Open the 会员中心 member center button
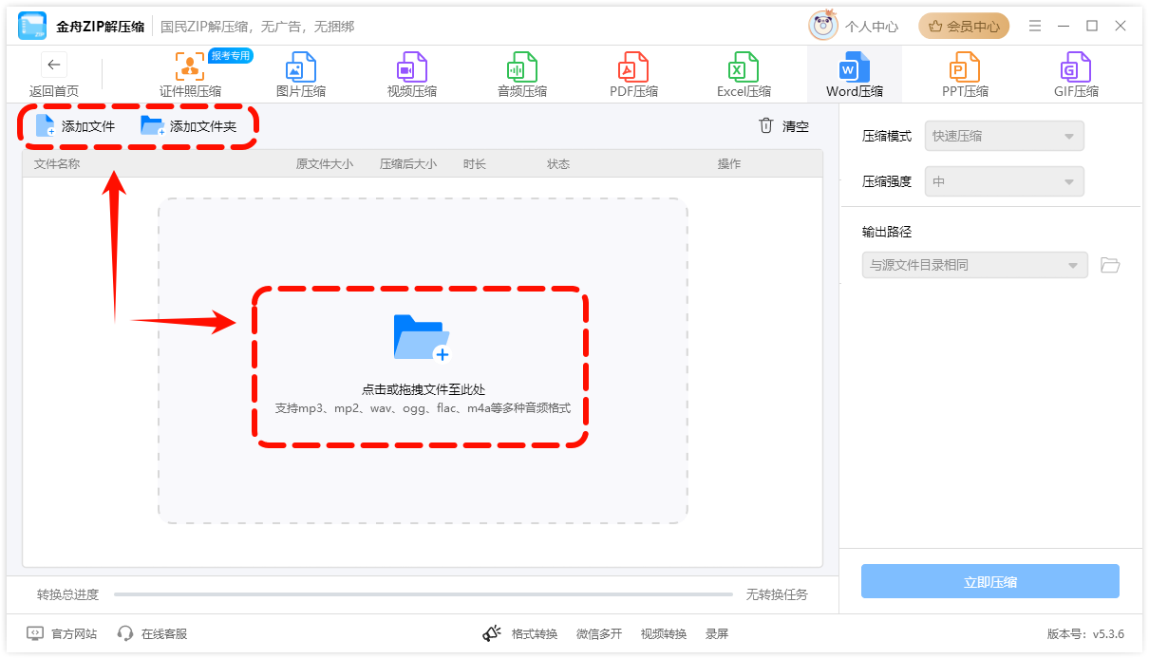 pyautogui.click(x=964, y=26)
